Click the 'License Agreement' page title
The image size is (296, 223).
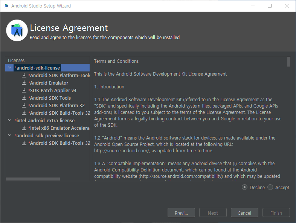69,28
